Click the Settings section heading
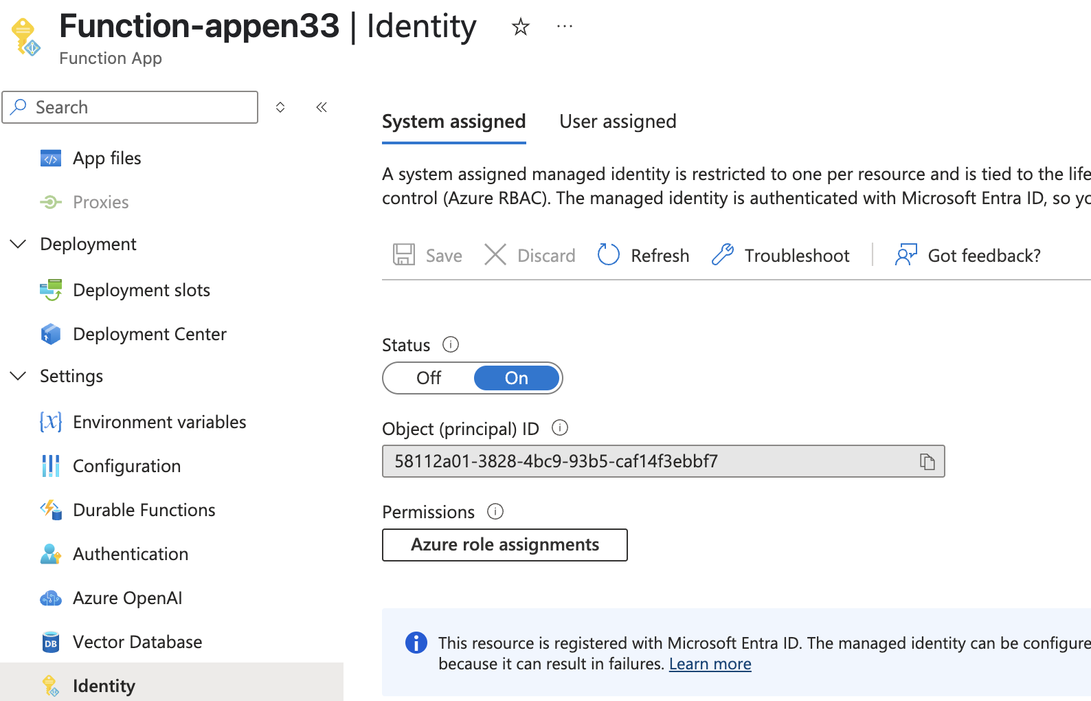 point(71,376)
